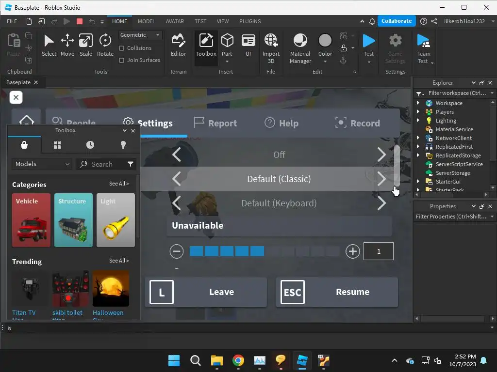Increase the setting with plus button

[352, 251]
